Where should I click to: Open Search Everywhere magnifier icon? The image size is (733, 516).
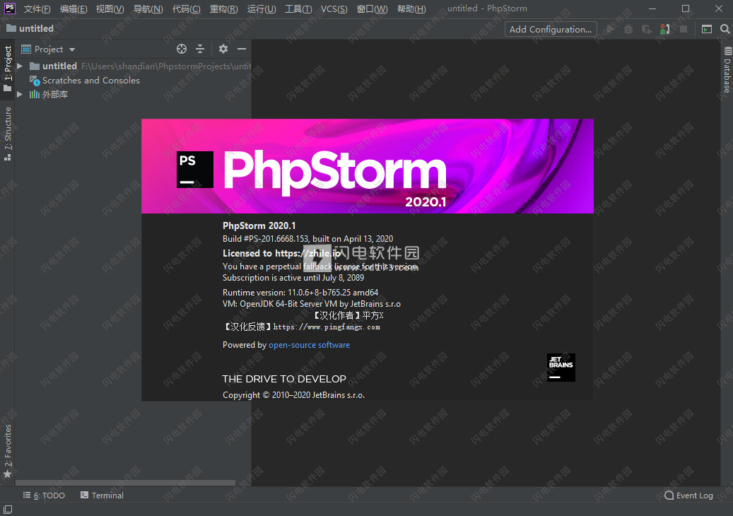(725, 29)
